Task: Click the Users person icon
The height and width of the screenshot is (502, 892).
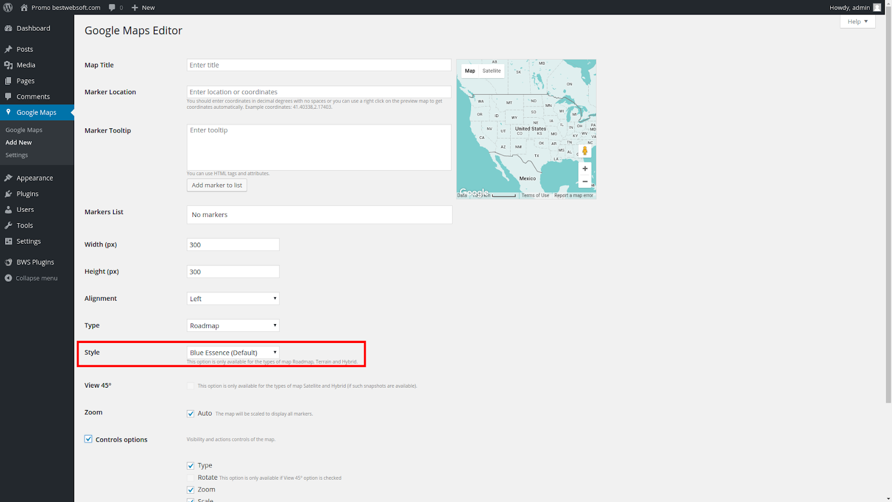Action: 8,210
